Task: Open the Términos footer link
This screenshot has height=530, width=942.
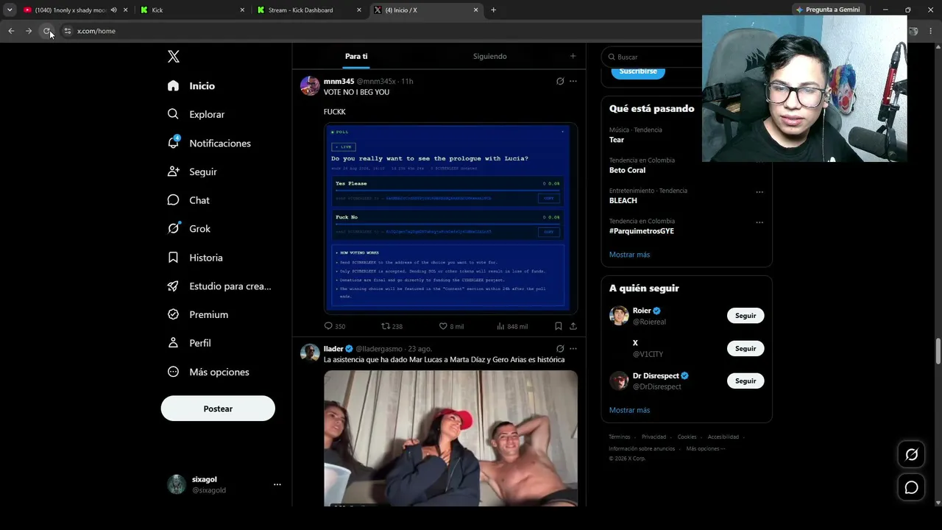Action: [620, 437]
